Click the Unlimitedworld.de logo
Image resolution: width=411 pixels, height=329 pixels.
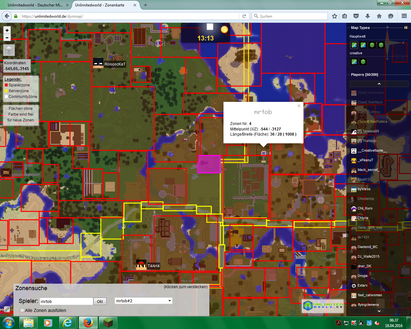point(323,306)
